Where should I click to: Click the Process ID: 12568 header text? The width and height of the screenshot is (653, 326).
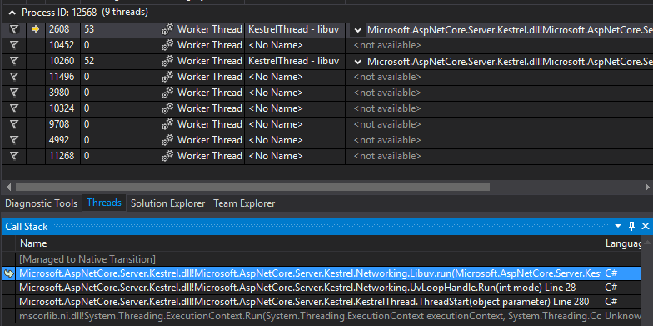(x=59, y=13)
